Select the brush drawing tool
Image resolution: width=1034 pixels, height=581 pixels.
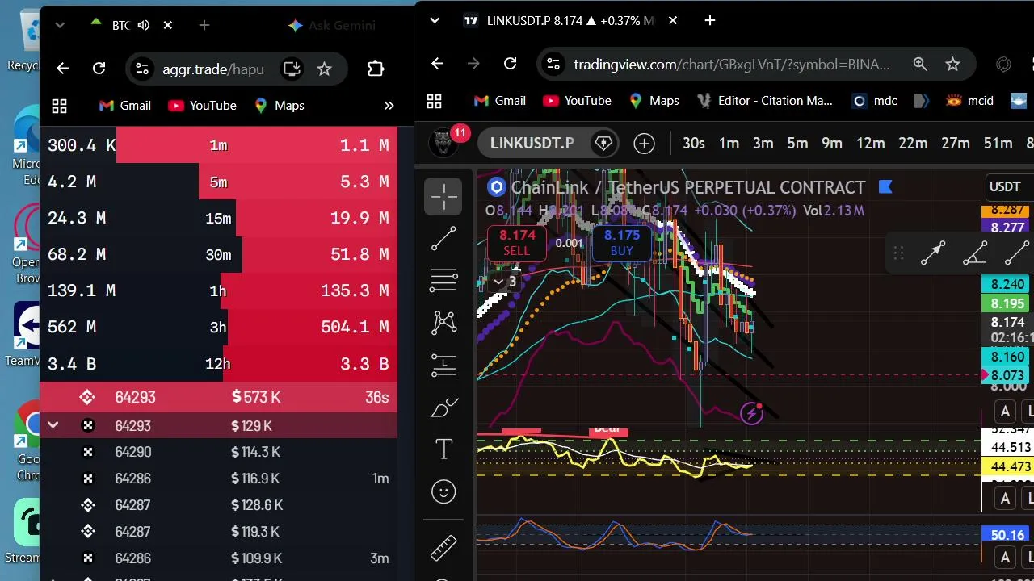[443, 408]
